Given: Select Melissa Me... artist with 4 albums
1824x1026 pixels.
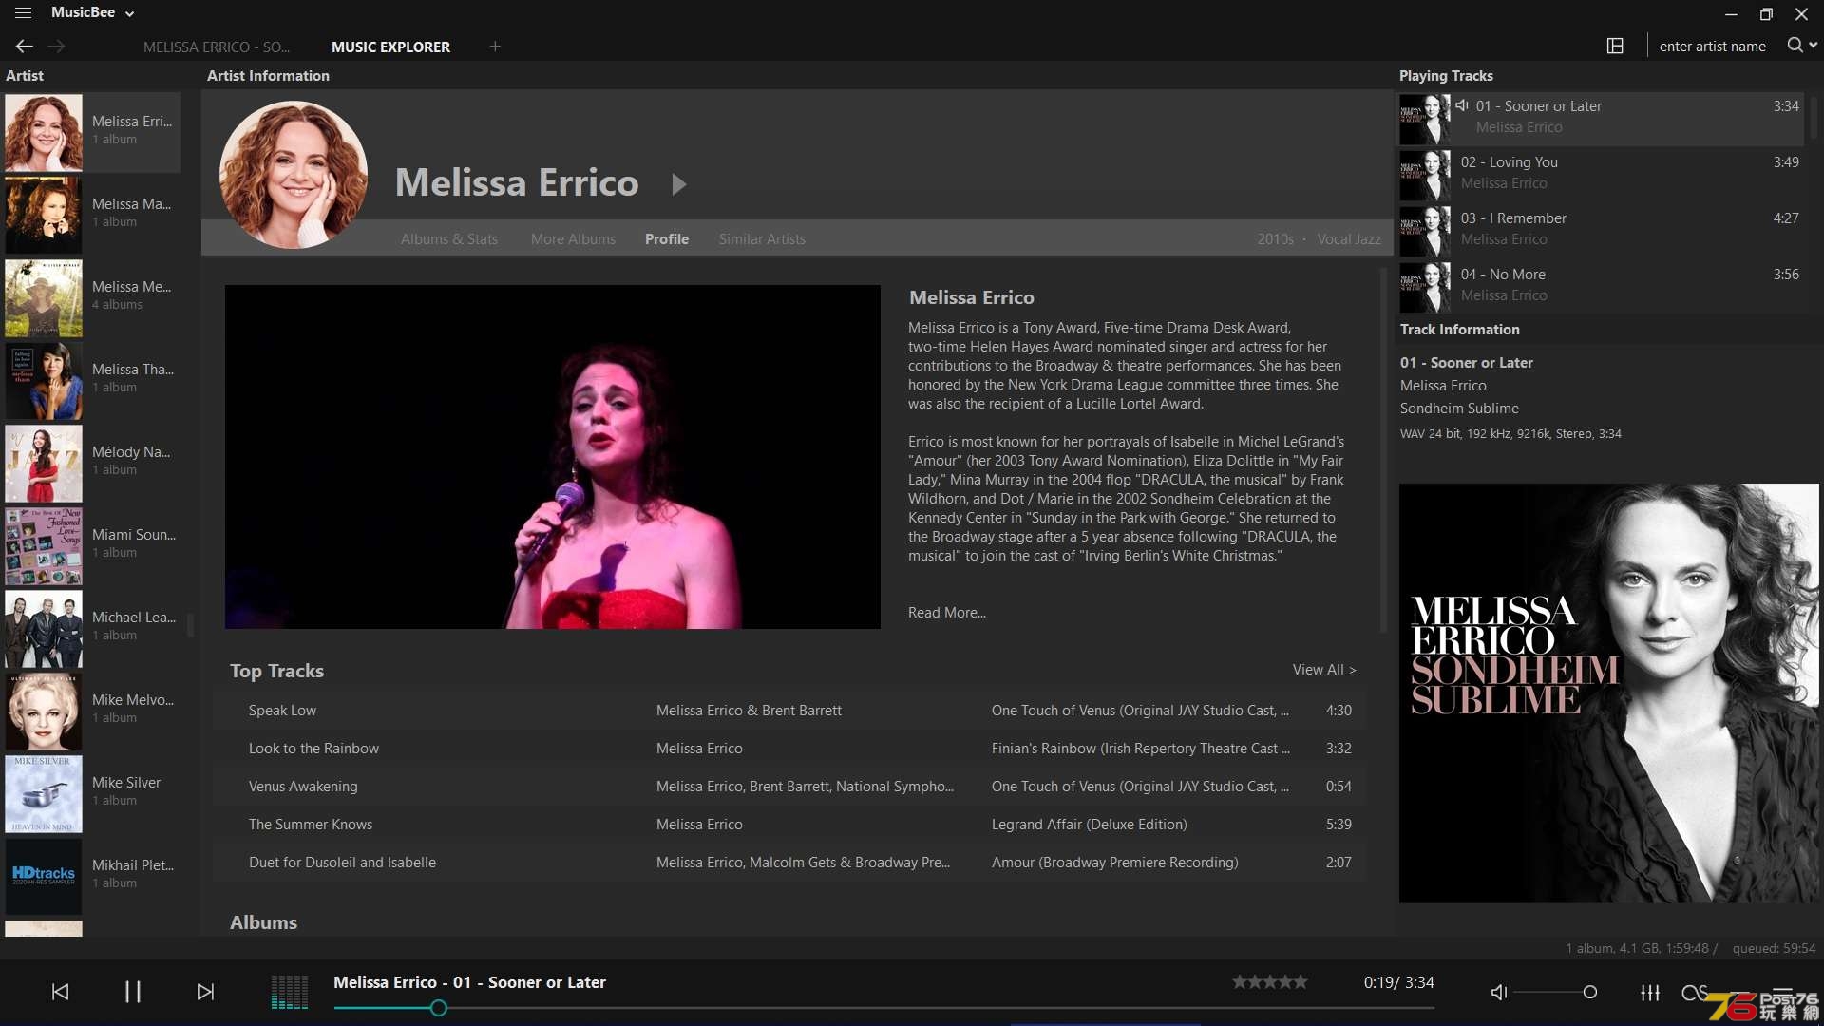Looking at the screenshot, I should 92,297.
